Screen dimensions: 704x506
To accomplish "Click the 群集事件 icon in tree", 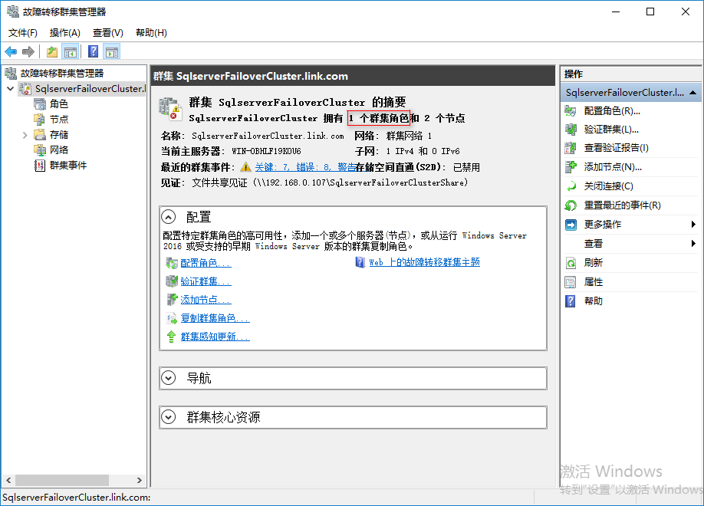I will [x=40, y=166].
